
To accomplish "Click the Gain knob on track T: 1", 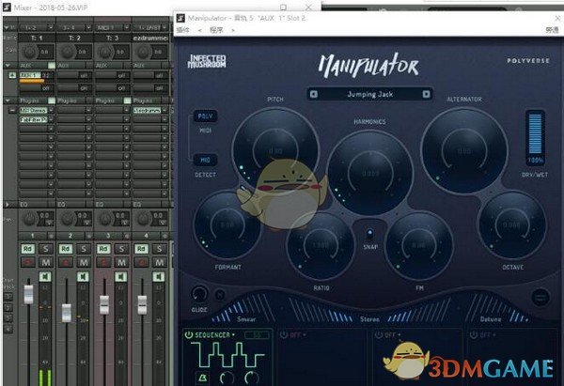I will pyautogui.click(x=29, y=52).
